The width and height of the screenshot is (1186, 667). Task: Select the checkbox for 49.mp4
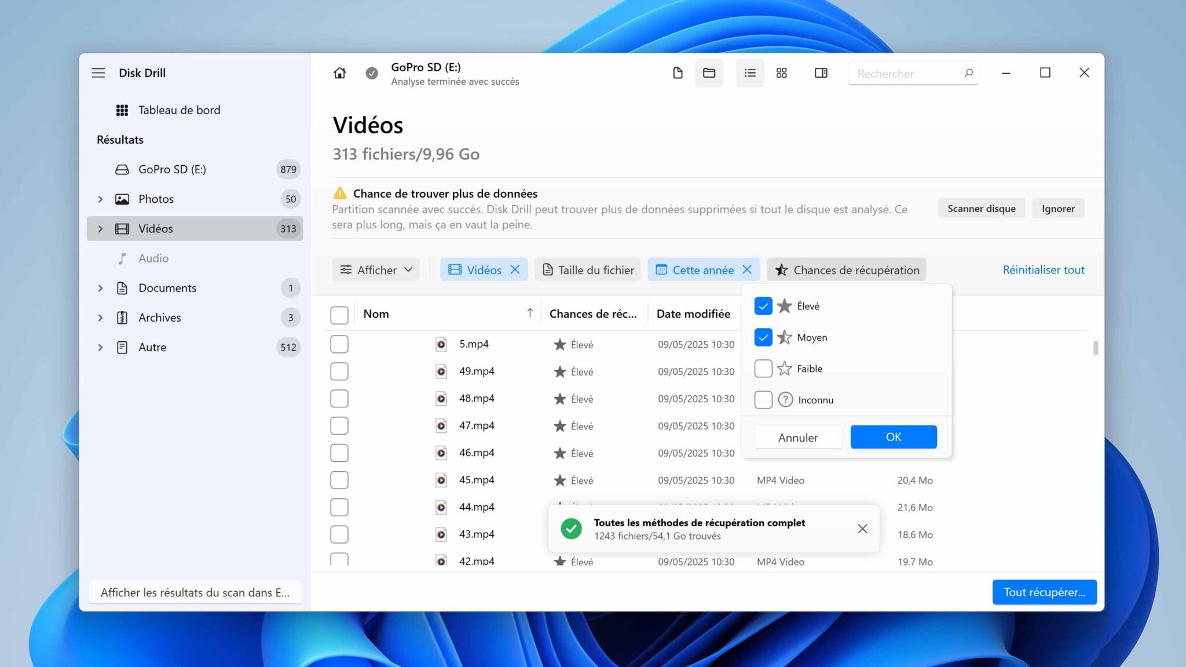click(339, 371)
